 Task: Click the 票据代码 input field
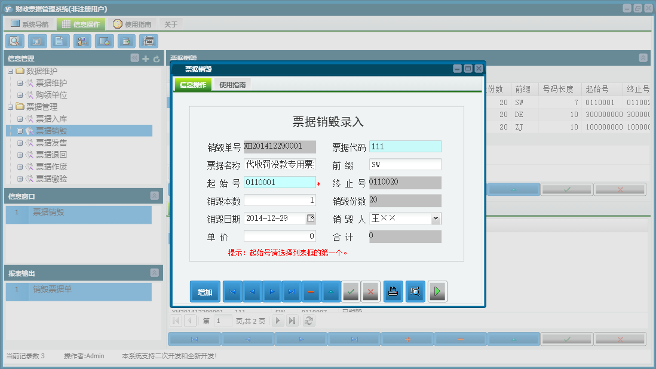pyautogui.click(x=405, y=146)
